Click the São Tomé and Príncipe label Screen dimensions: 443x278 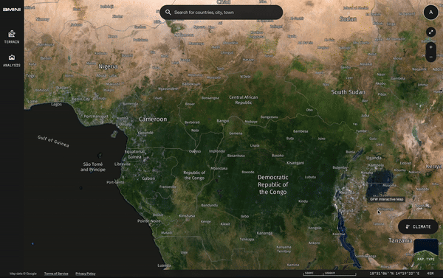(x=93, y=167)
